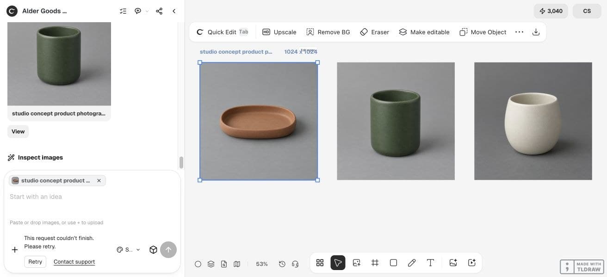The width and height of the screenshot is (607, 277).
Task: Open the layers panel icon
Action: 211,264
